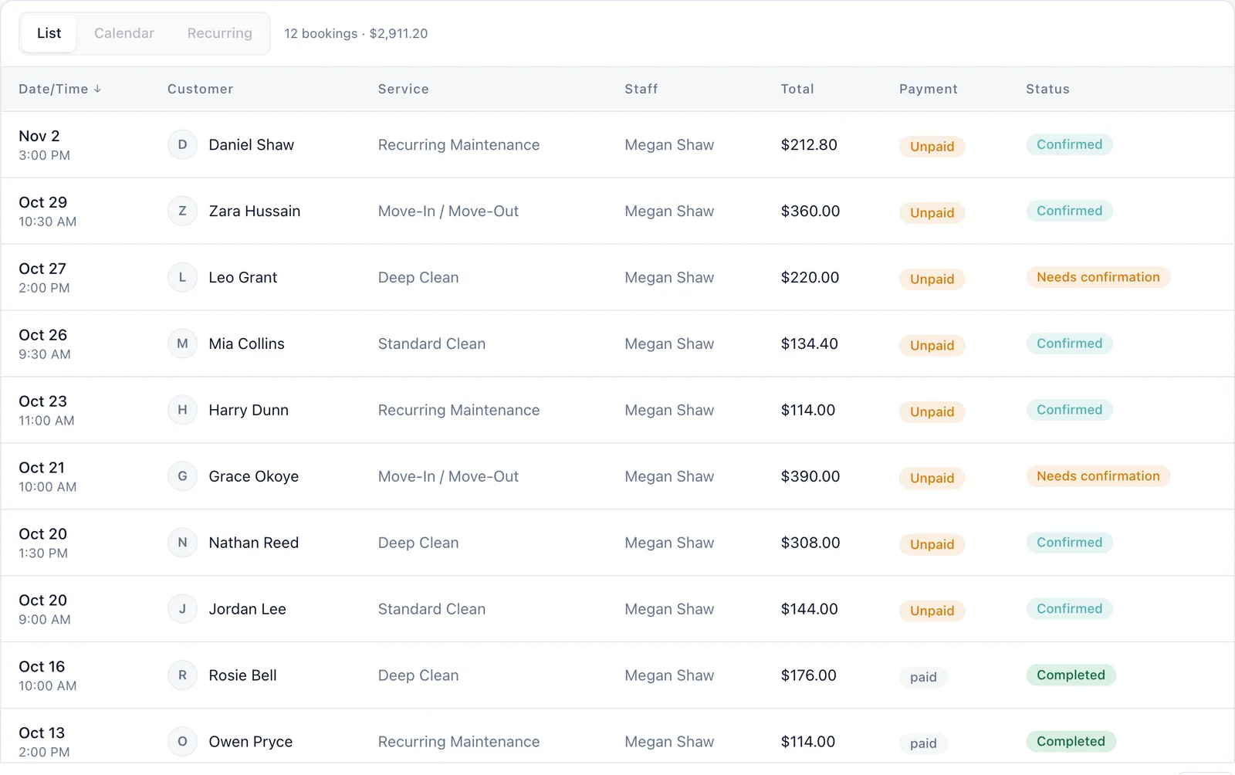Click Megan Shaw staff in Harry Dunn row
Viewport: 1235px width, 775px height.
point(669,411)
